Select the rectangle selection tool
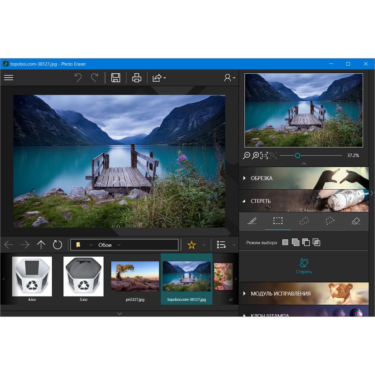375x375 pixels. (278, 221)
